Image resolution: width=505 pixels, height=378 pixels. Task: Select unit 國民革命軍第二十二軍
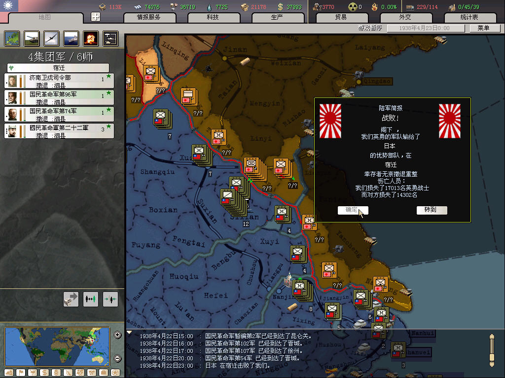59,131
